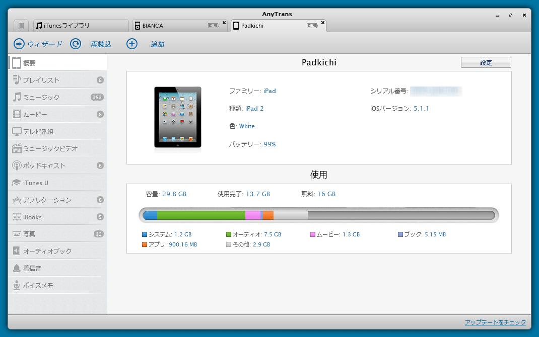Open the ポッドキャスト sidebar item
Viewport: 539px width, 337px height.
[57, 165]
